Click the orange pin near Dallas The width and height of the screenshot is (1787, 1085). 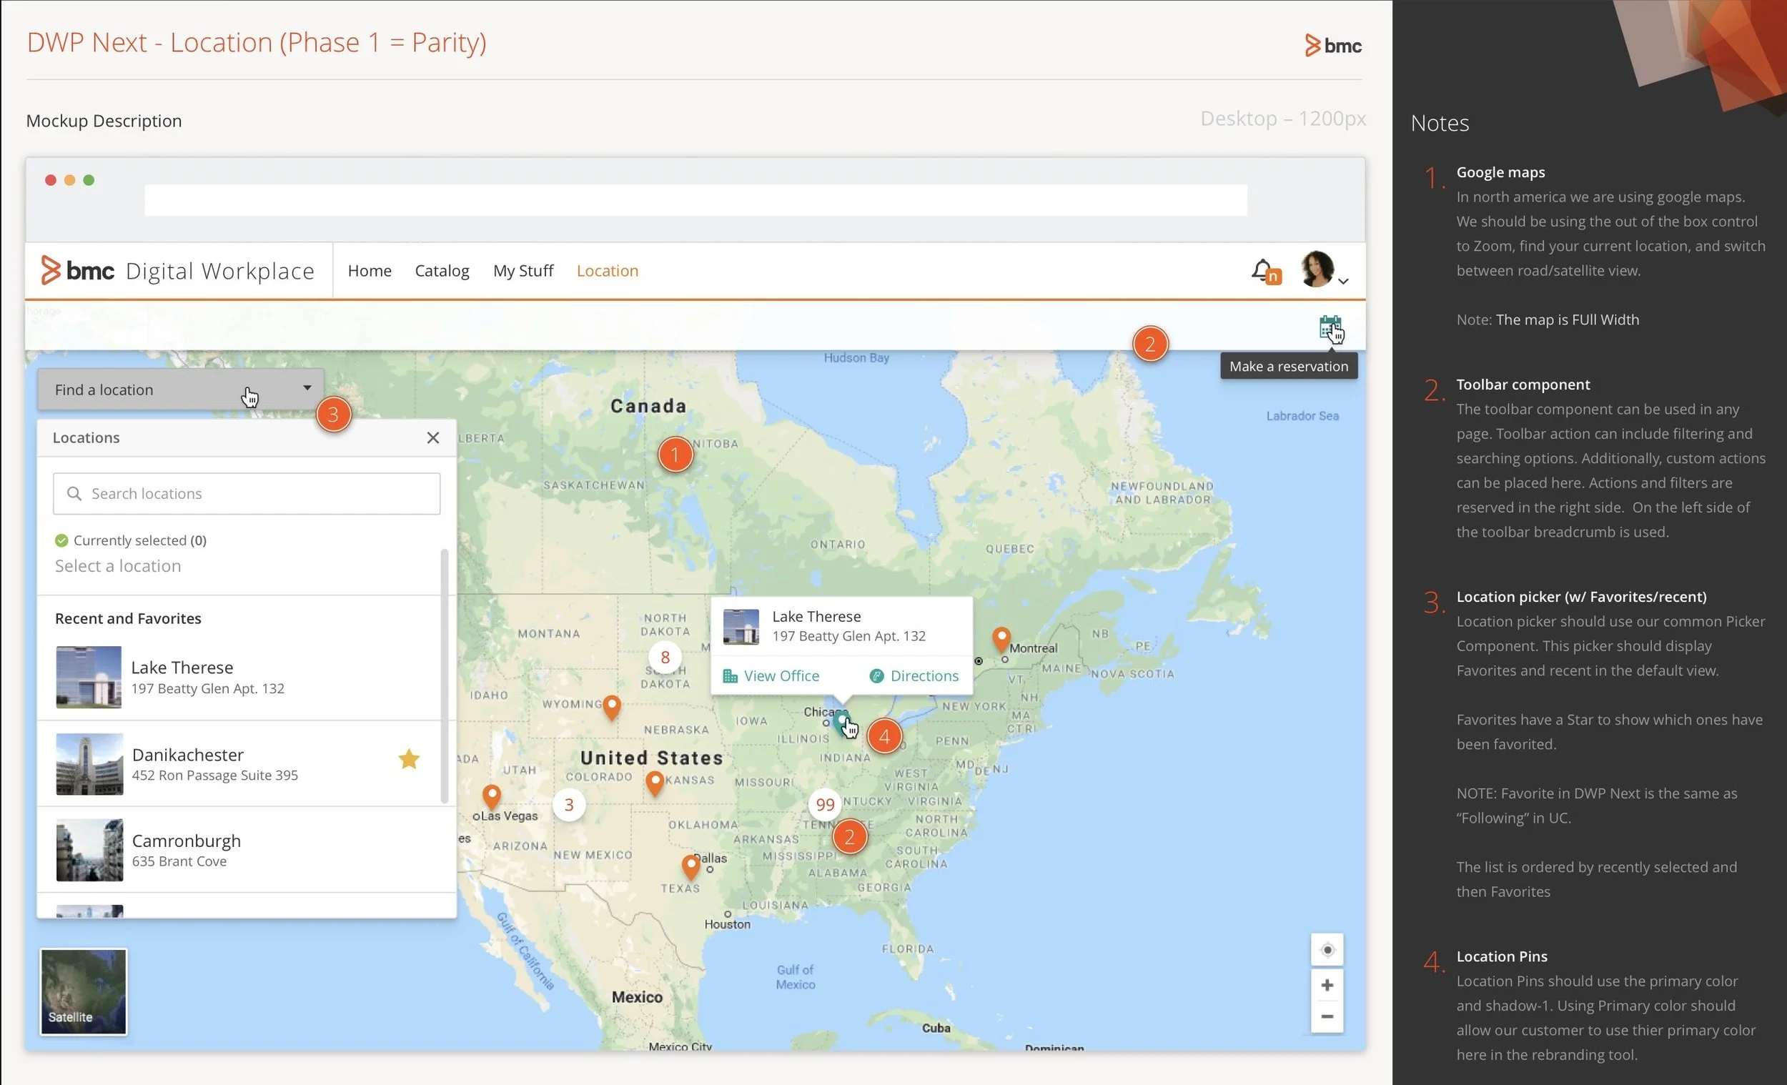point(690,865)
